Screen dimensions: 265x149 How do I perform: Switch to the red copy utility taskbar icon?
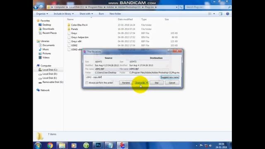123,145
